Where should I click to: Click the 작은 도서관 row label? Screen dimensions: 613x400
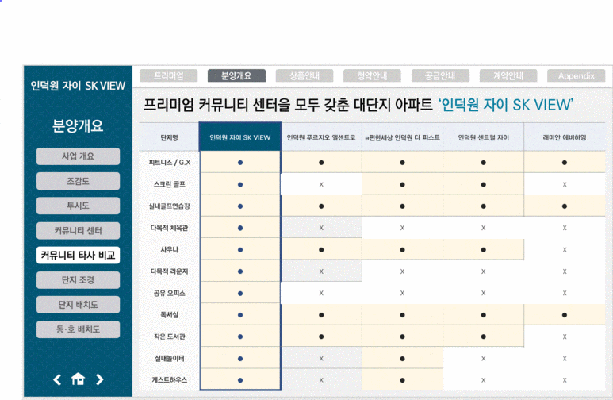point(169,337)
